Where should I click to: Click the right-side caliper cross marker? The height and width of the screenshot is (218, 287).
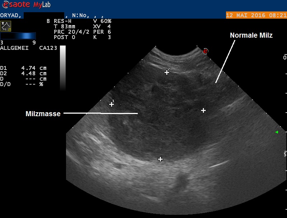click(x=203, y=110)
